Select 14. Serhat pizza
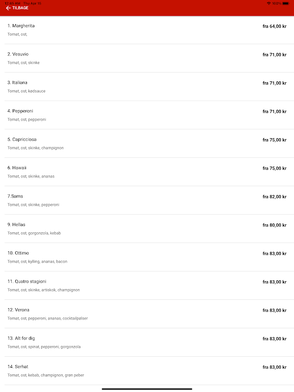Screen dimensions: 294x392 [x=18, y=367]
